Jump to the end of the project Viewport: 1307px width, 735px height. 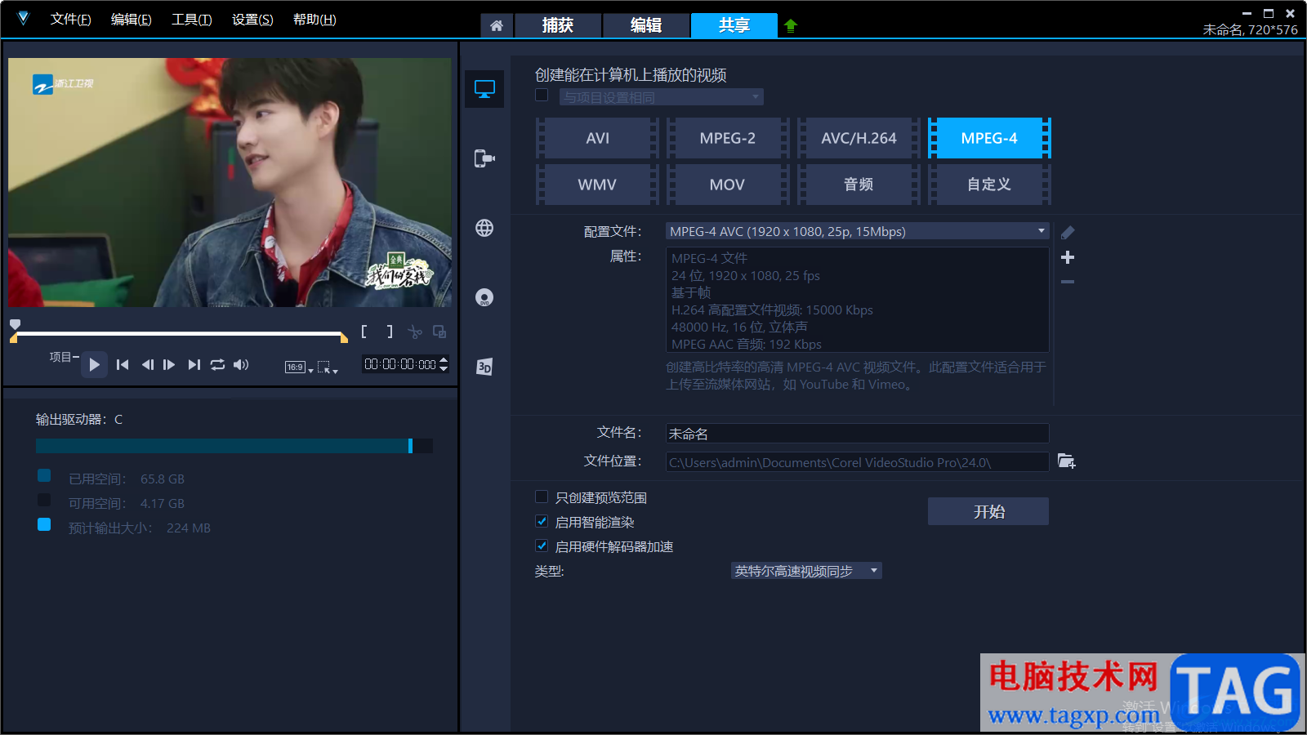[194, 364]
